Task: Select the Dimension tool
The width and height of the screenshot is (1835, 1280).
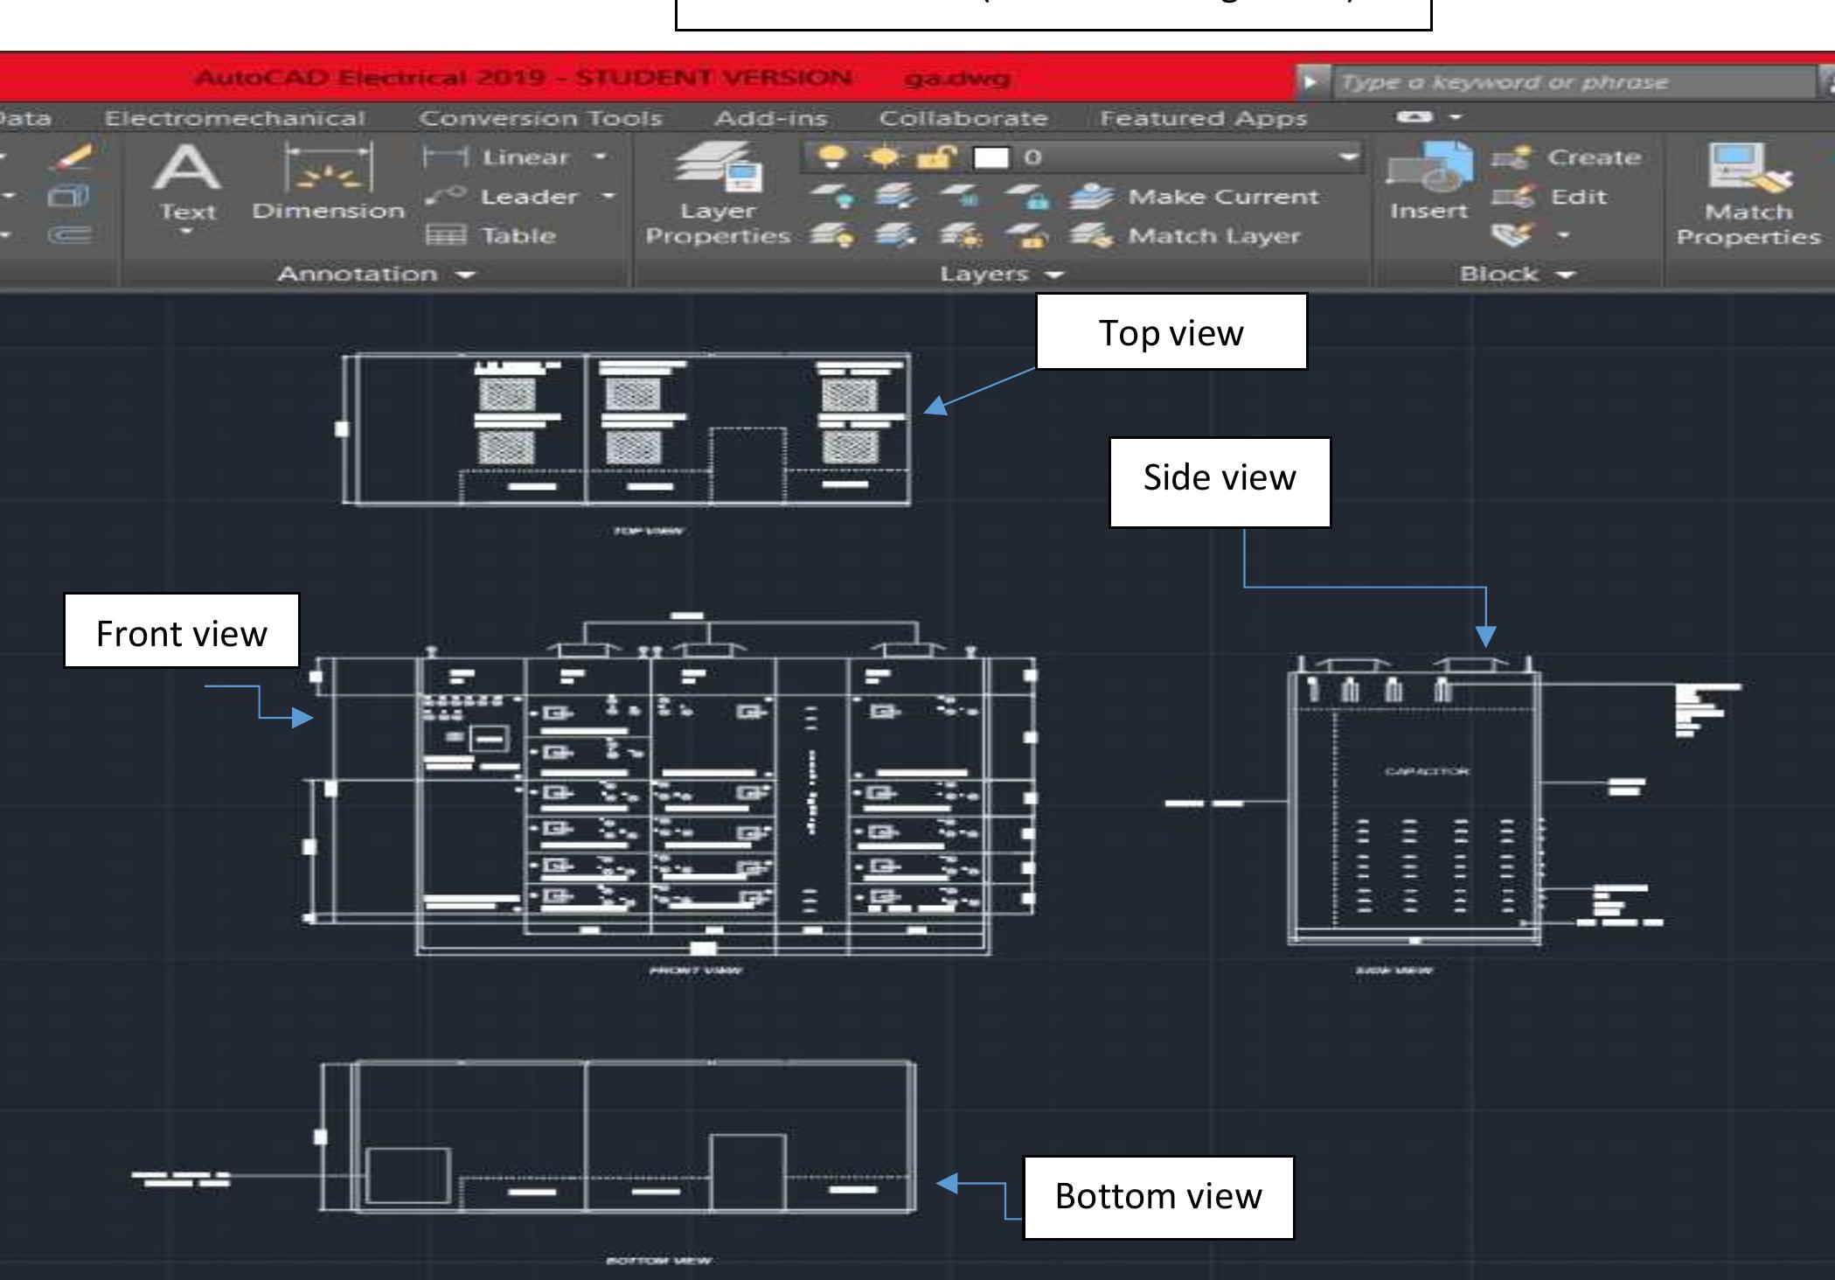Action: point(328,182)
